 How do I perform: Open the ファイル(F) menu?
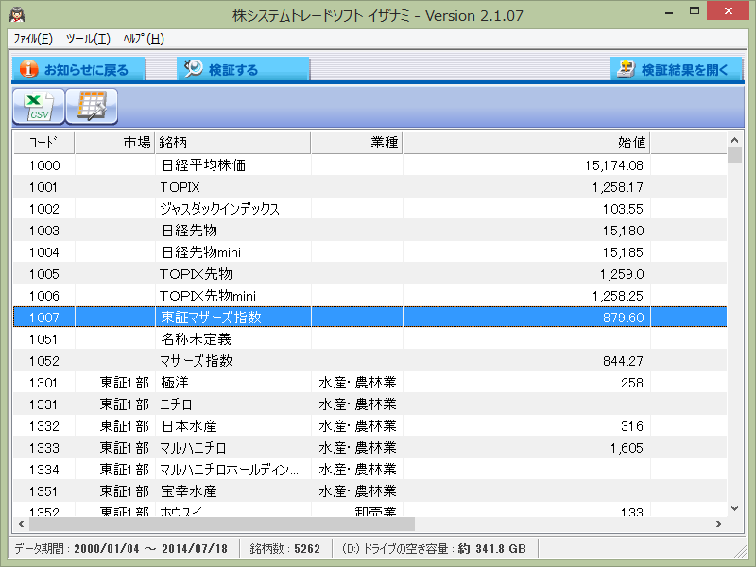coord(33,39)
